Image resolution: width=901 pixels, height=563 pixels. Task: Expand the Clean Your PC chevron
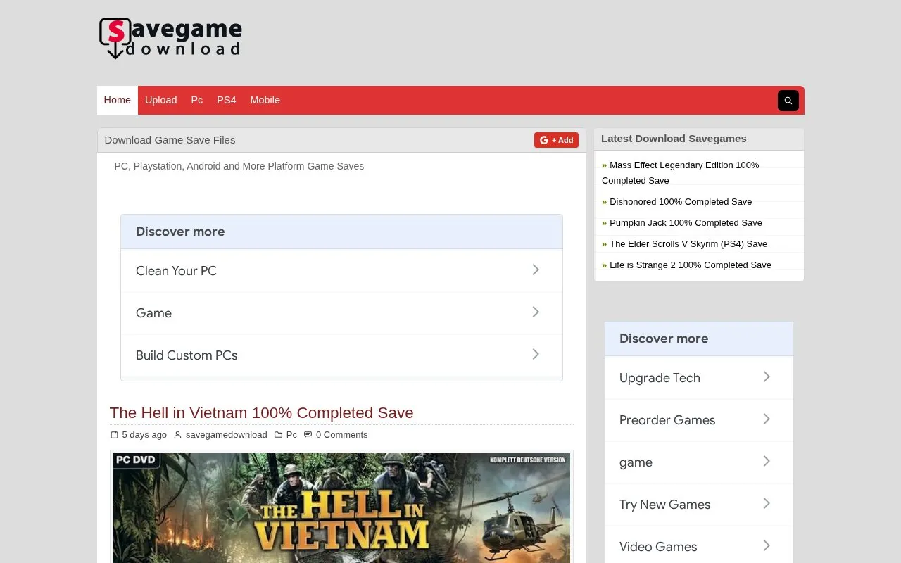(x=536, y=270)
